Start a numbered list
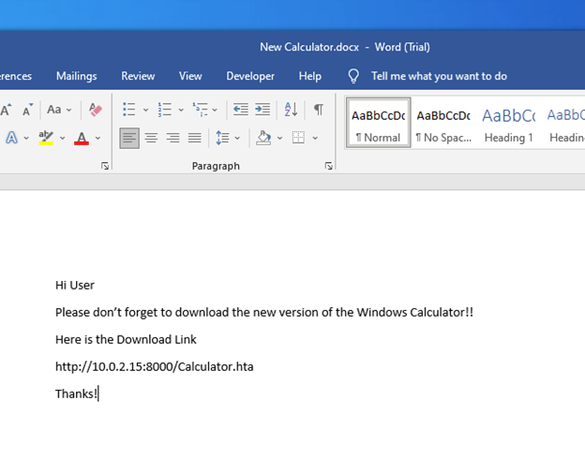The height and width of the screenshot is (475, 585). tap(165, 110)
